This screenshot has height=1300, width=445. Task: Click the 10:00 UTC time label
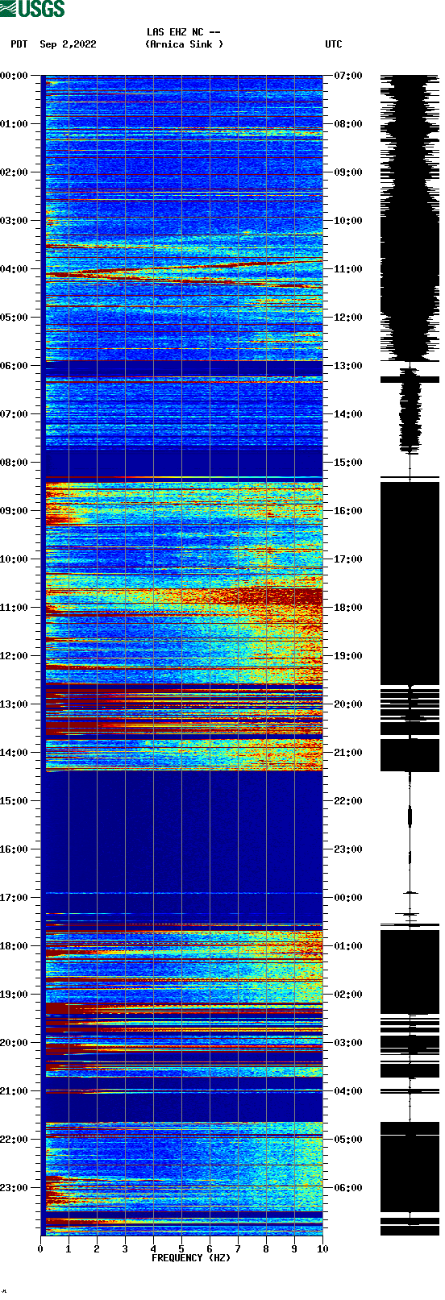(x=348, y=221)
